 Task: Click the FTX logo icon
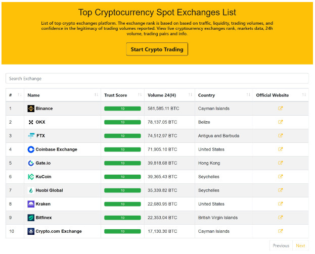(31, 136)
